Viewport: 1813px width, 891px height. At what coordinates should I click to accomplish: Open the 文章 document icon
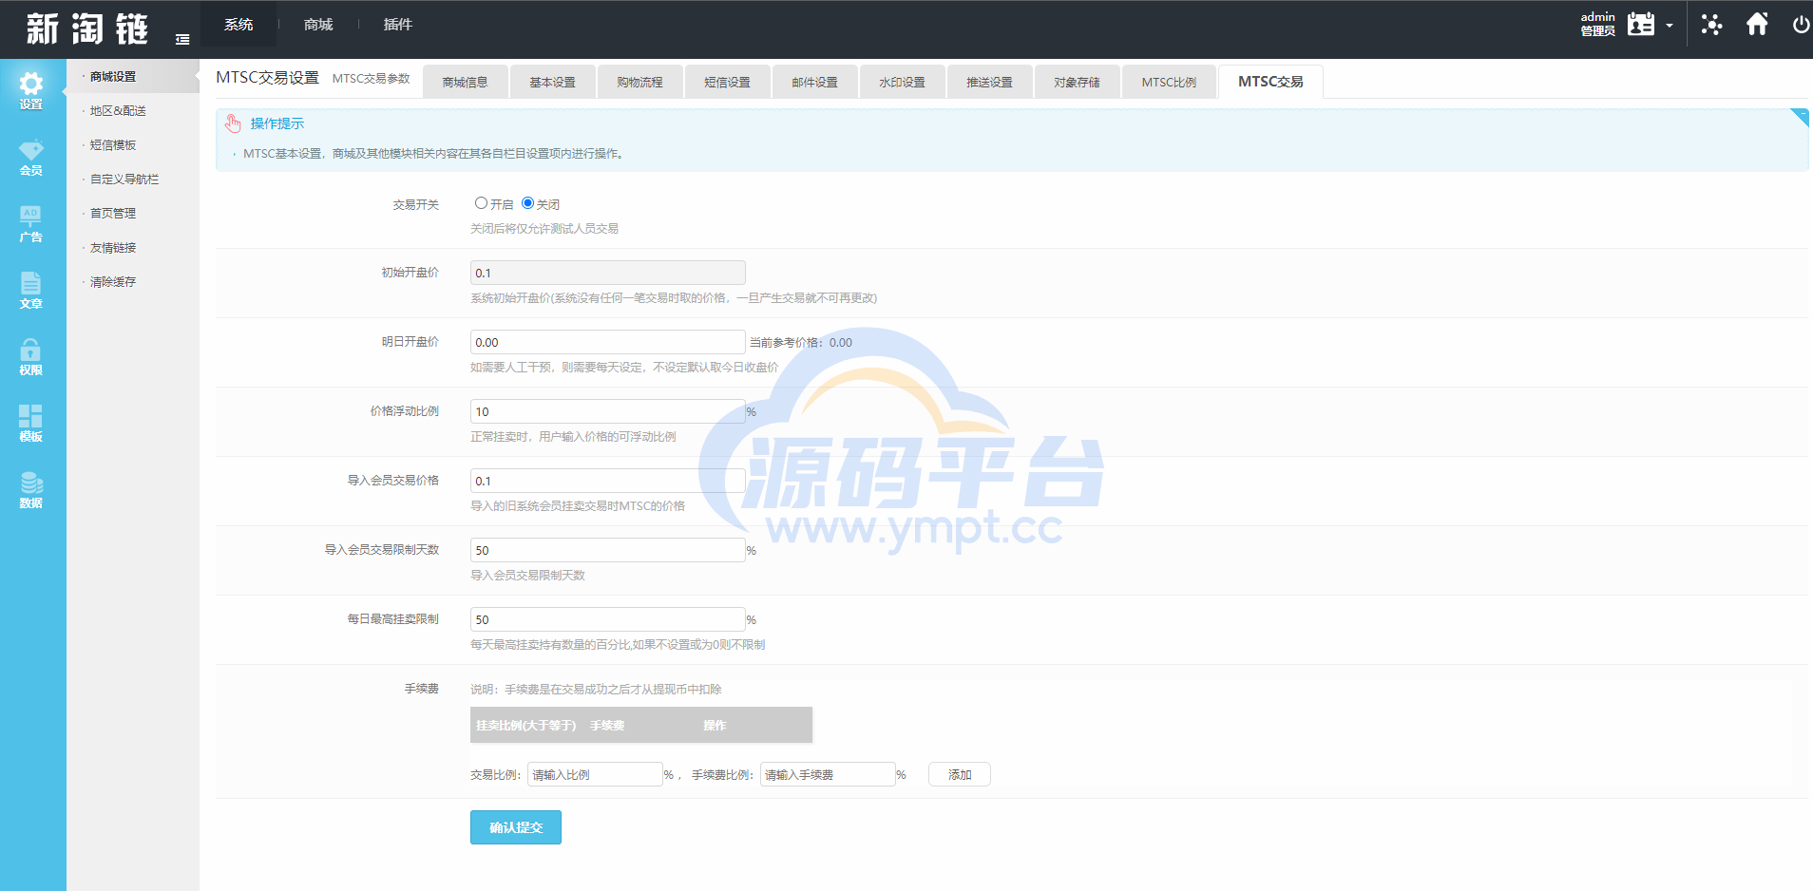pyautogui.click(x=31, y=291)
